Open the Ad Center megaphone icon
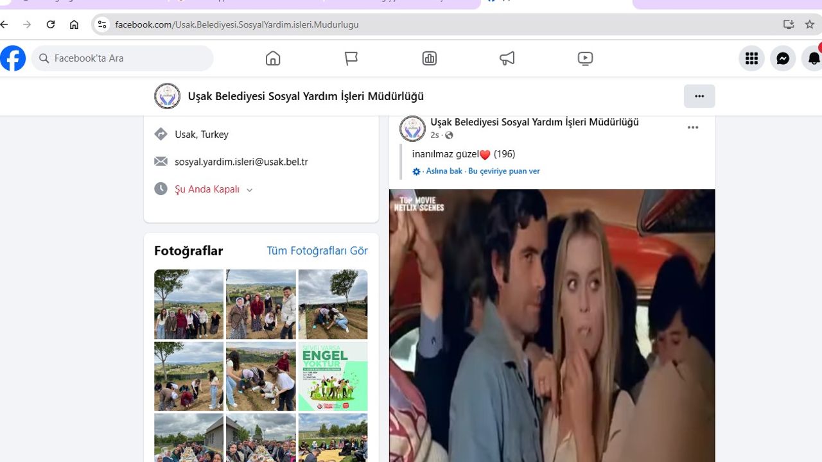 [x=507, y=58]
